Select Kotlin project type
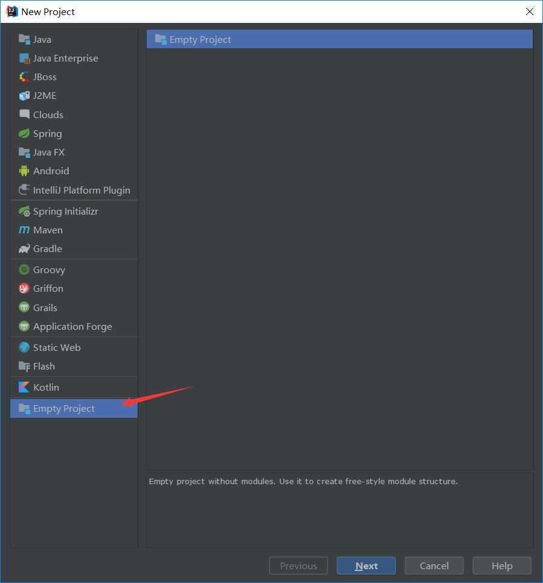 [74, 387]
